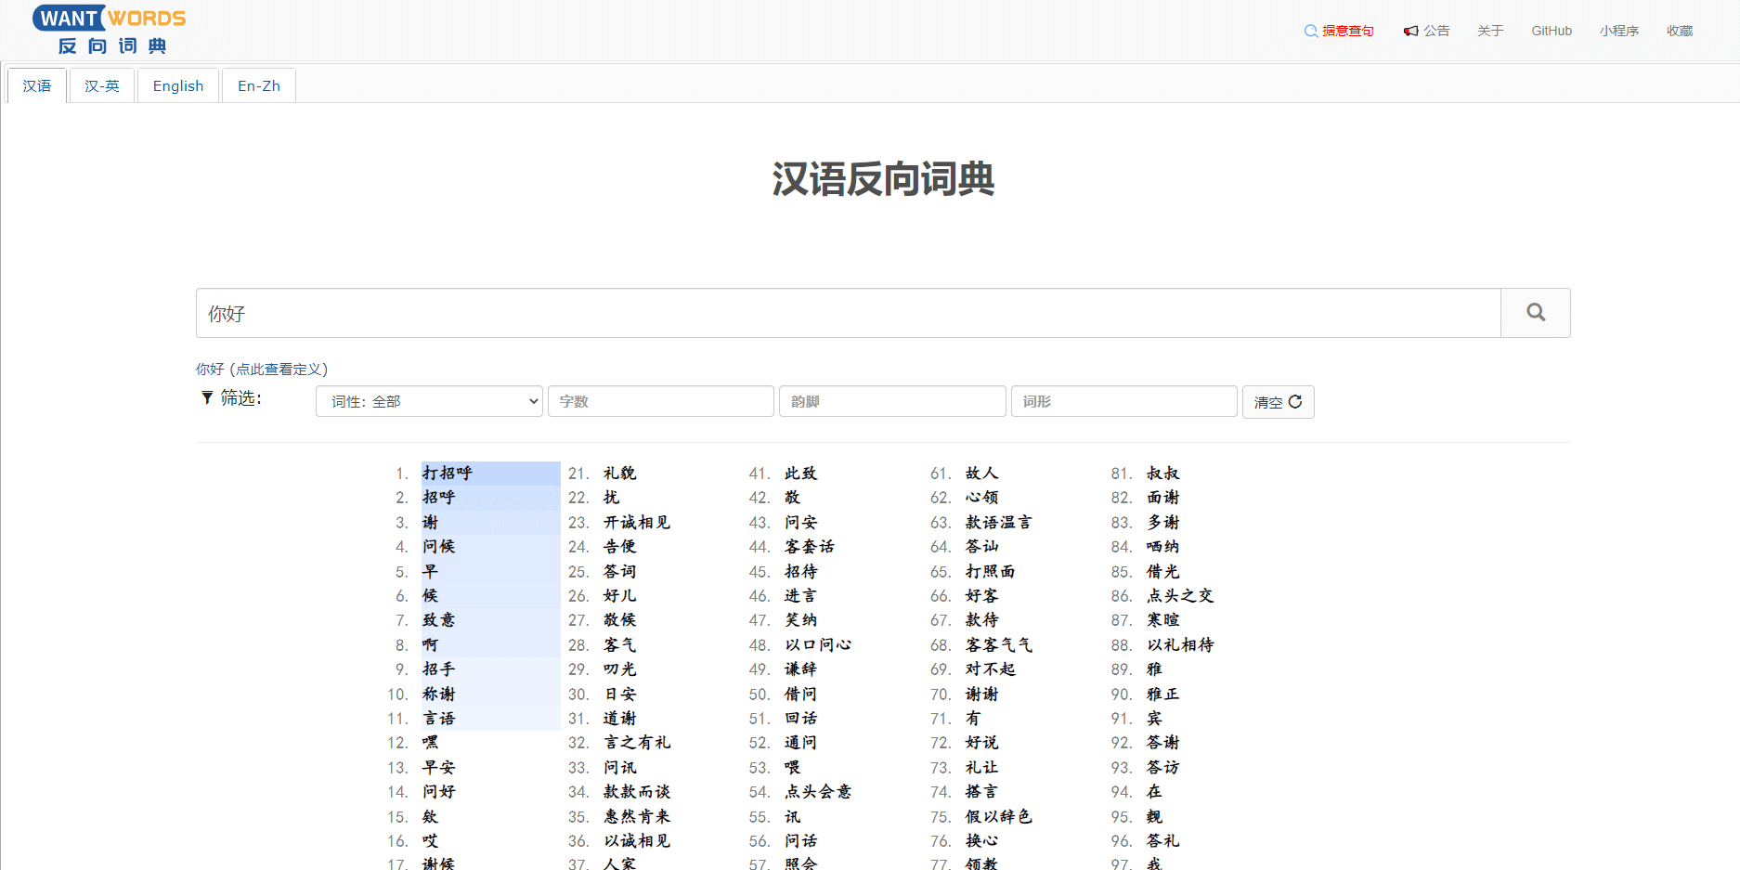The width and height of the screenshot is (1740, 870).
Task: Open 据意查句 via its magnifier icon
Action: coord(1309,30)
